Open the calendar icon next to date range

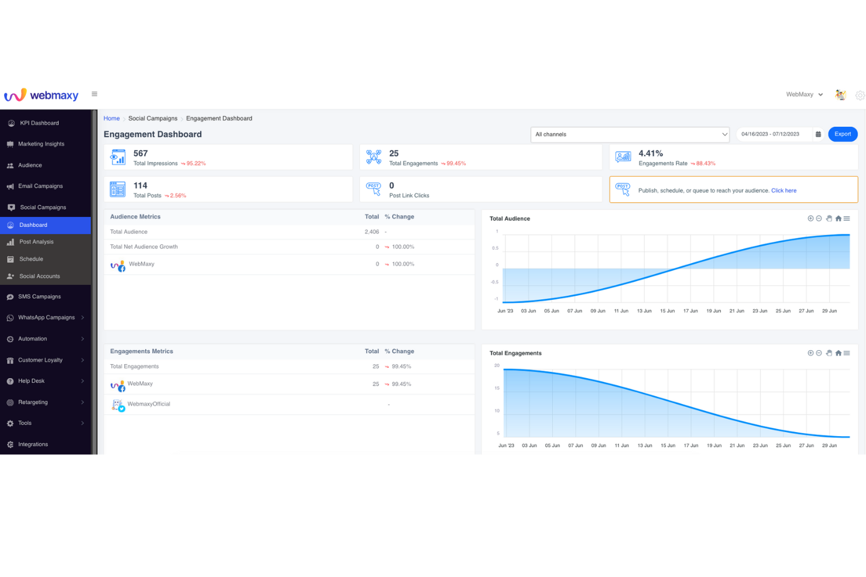pos(818,134)
